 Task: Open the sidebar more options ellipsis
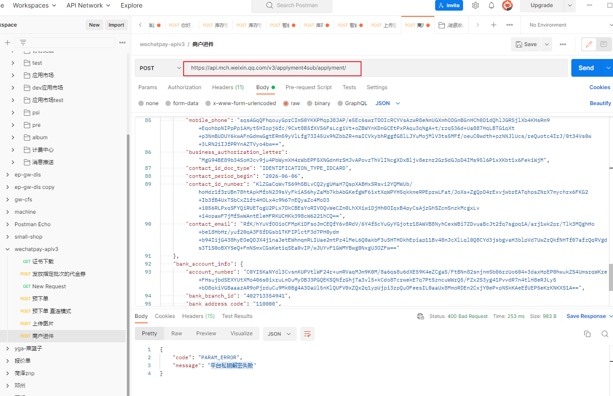[122, 43]
